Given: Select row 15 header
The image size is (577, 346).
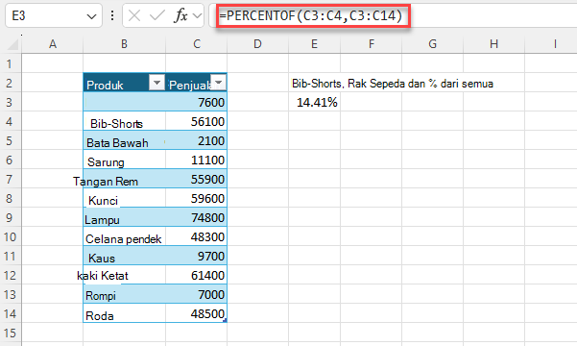Looking at the screenshot, I should pyautogui.click(x=11, y=333).
